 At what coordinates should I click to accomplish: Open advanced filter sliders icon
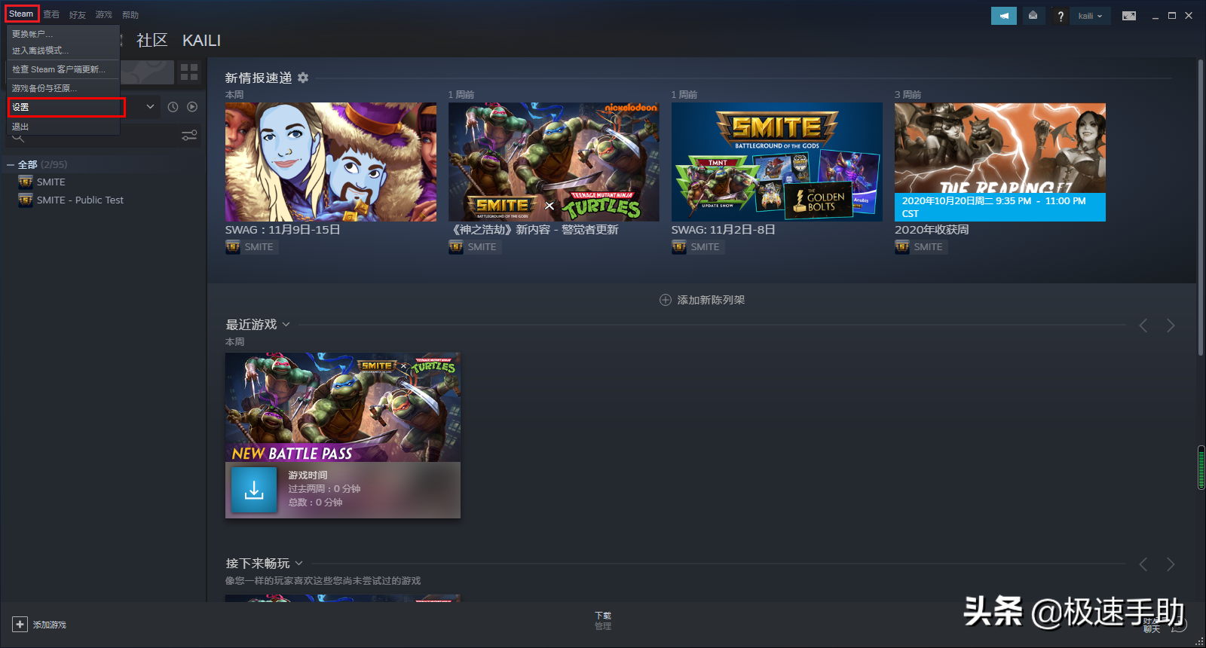pyautogui.click(x=189, y=136)
